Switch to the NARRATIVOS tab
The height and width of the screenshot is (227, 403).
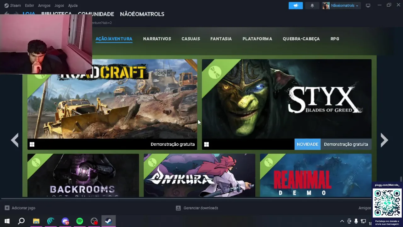point(157,39)
